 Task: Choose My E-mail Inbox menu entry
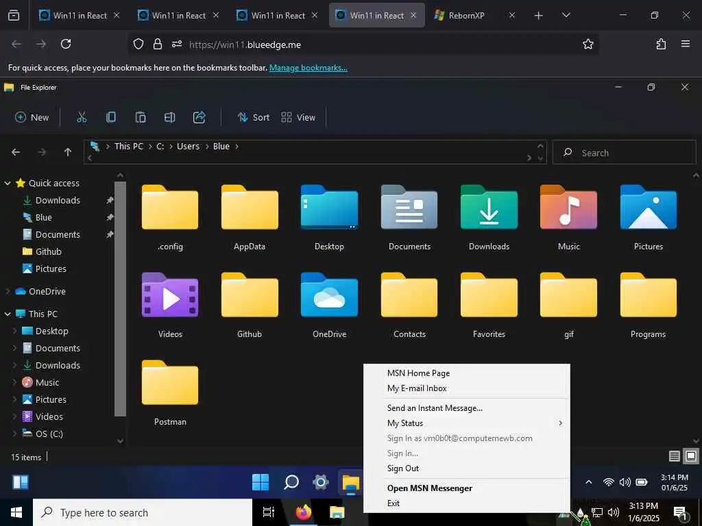click(x=466, y=388)
